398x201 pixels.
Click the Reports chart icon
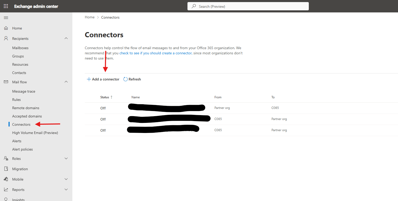point(6,190)
